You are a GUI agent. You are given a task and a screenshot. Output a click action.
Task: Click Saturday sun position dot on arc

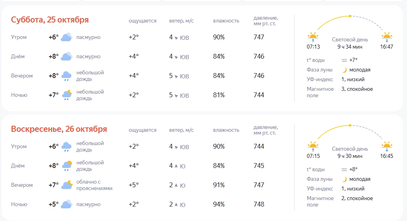(x=350, y=16)
